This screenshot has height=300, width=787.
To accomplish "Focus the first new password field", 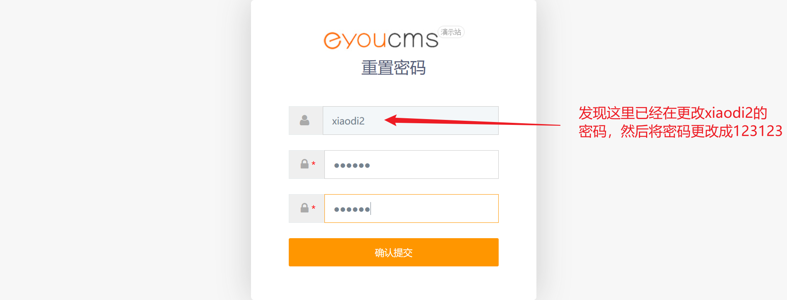I will 412,164.
